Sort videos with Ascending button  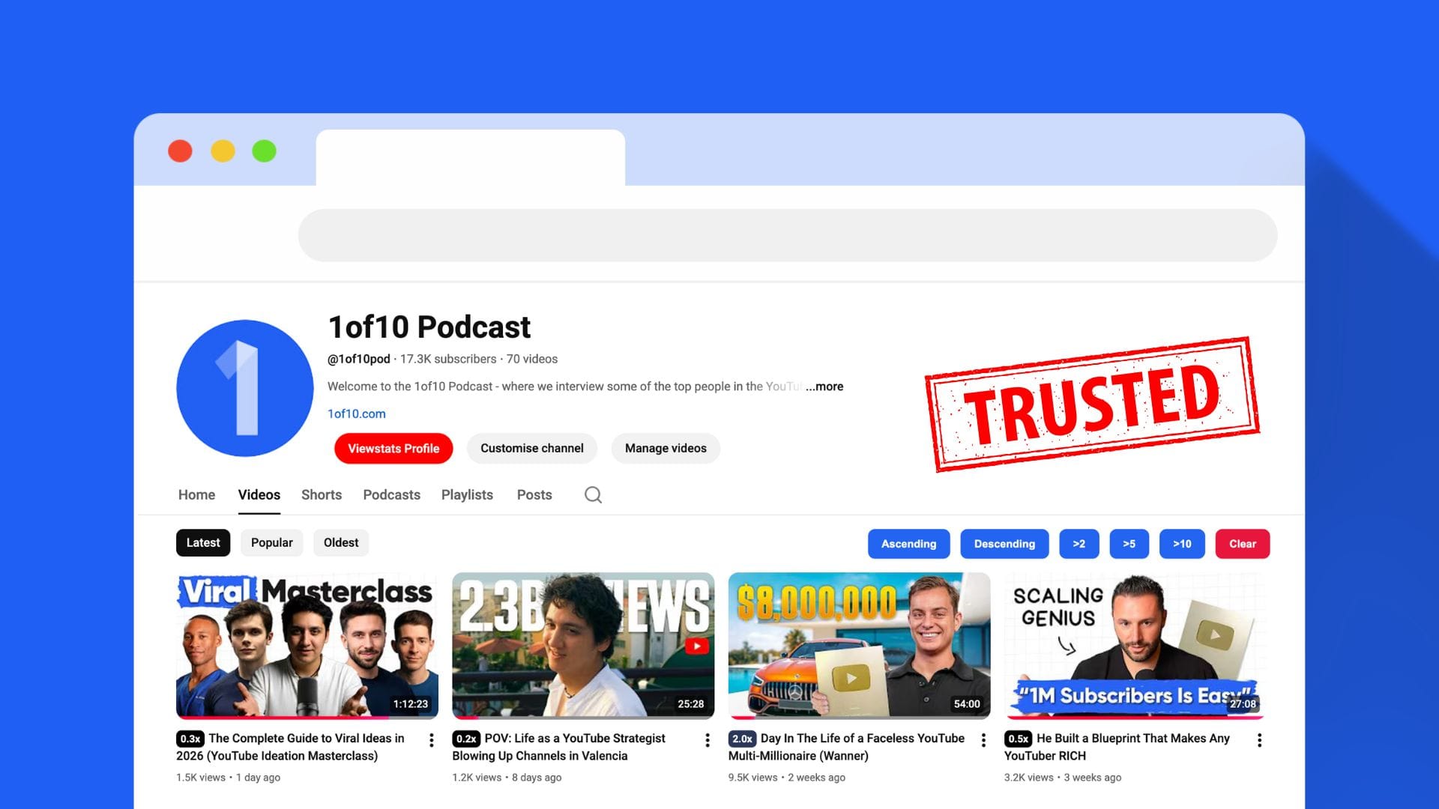(908, 544)
